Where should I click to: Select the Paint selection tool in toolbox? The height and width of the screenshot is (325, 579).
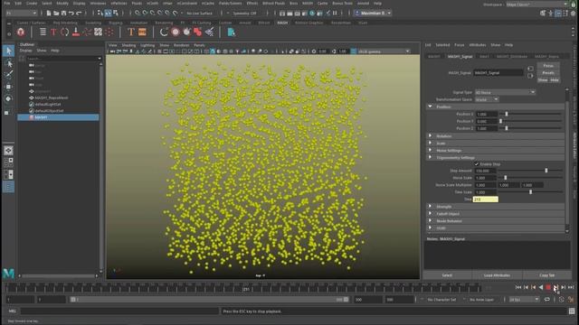(x=9, y=75)
